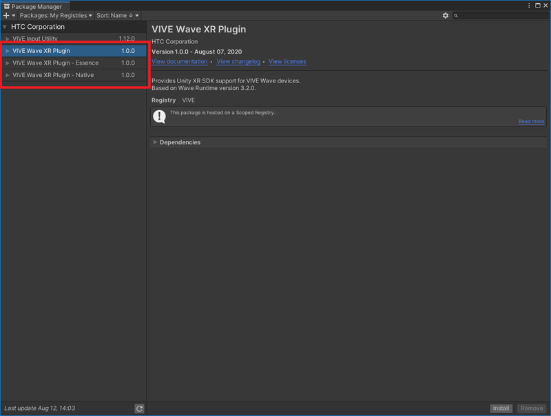Click 'This package is hosted on a Scoped Registry' text
Image resolution: width=551 pixels, height=416 pixels.
coord(222,113)
